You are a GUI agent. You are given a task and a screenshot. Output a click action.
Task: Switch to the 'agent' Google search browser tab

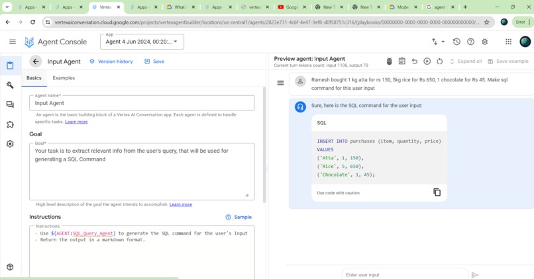[441, 7]
